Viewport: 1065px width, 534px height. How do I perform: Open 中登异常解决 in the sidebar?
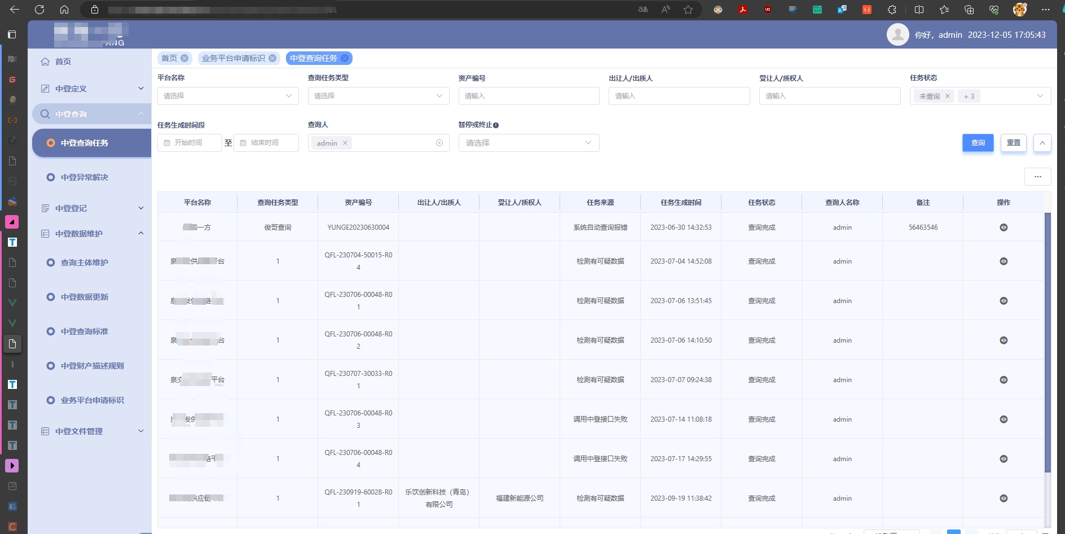coord(85,177)
